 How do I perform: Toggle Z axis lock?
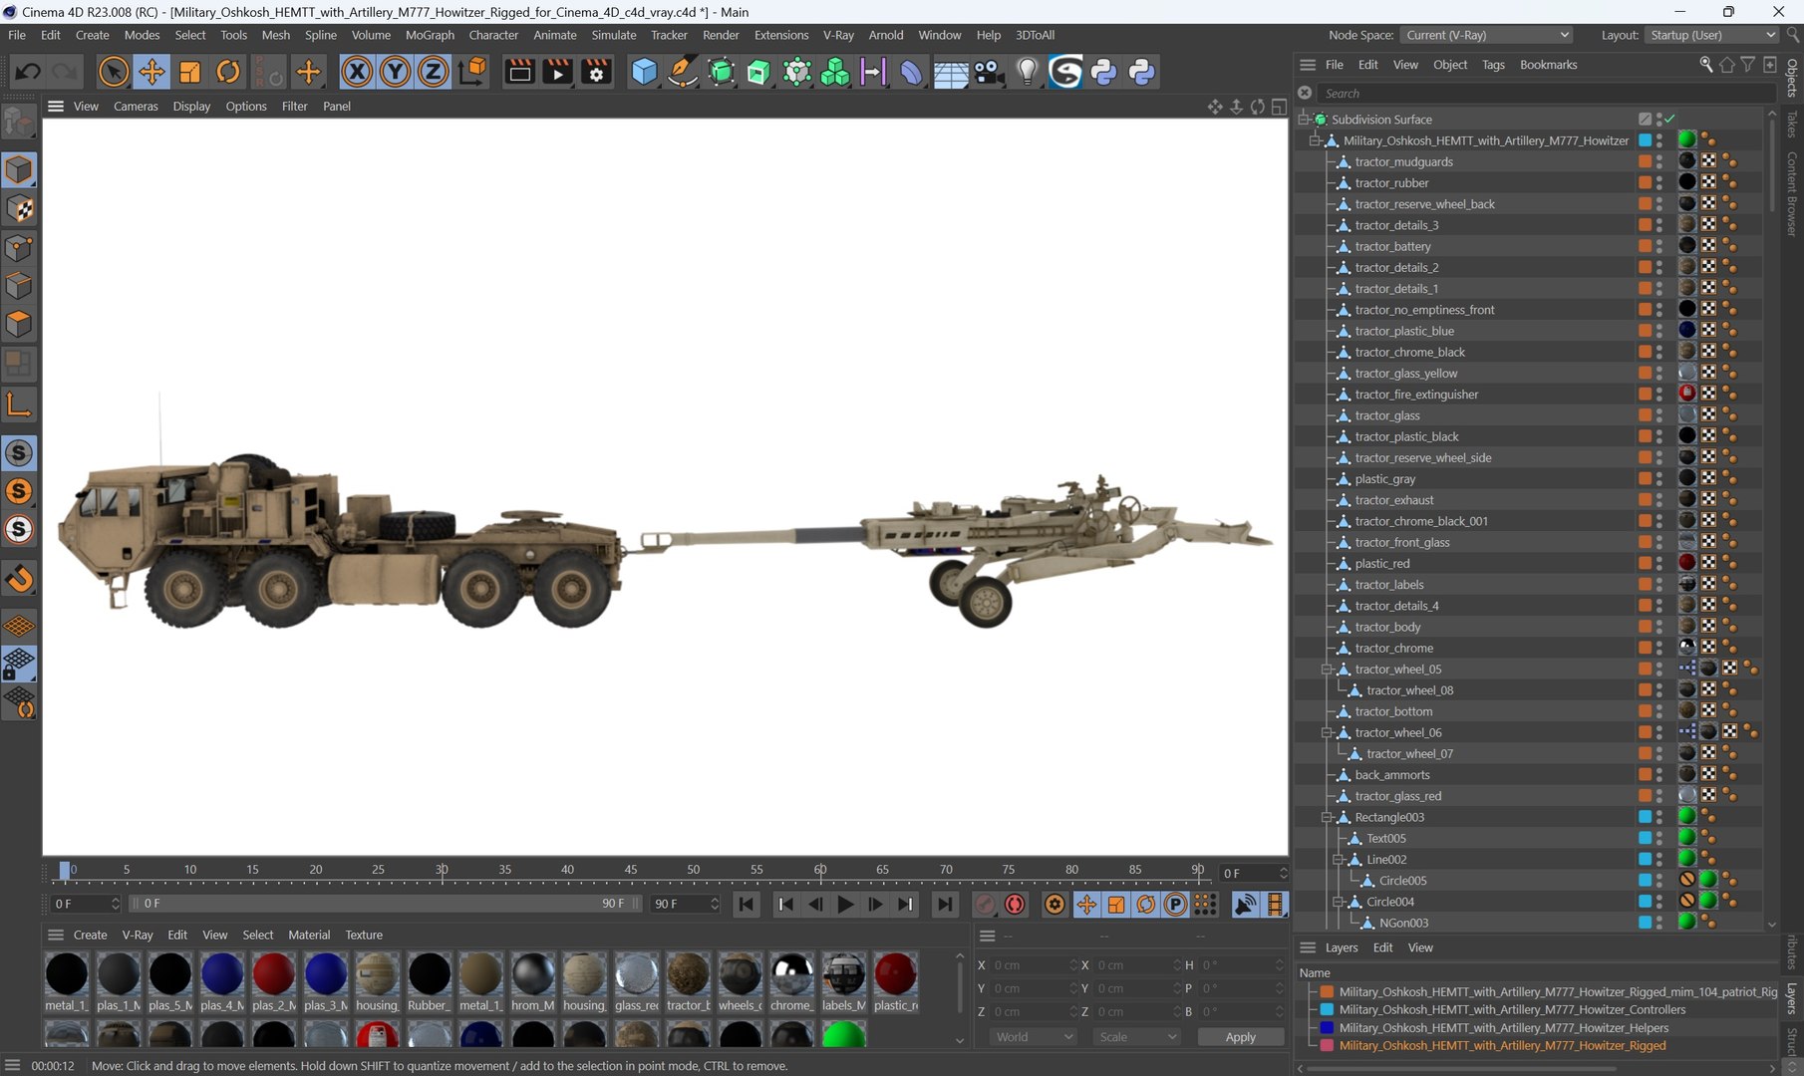(x=433, y=72)
